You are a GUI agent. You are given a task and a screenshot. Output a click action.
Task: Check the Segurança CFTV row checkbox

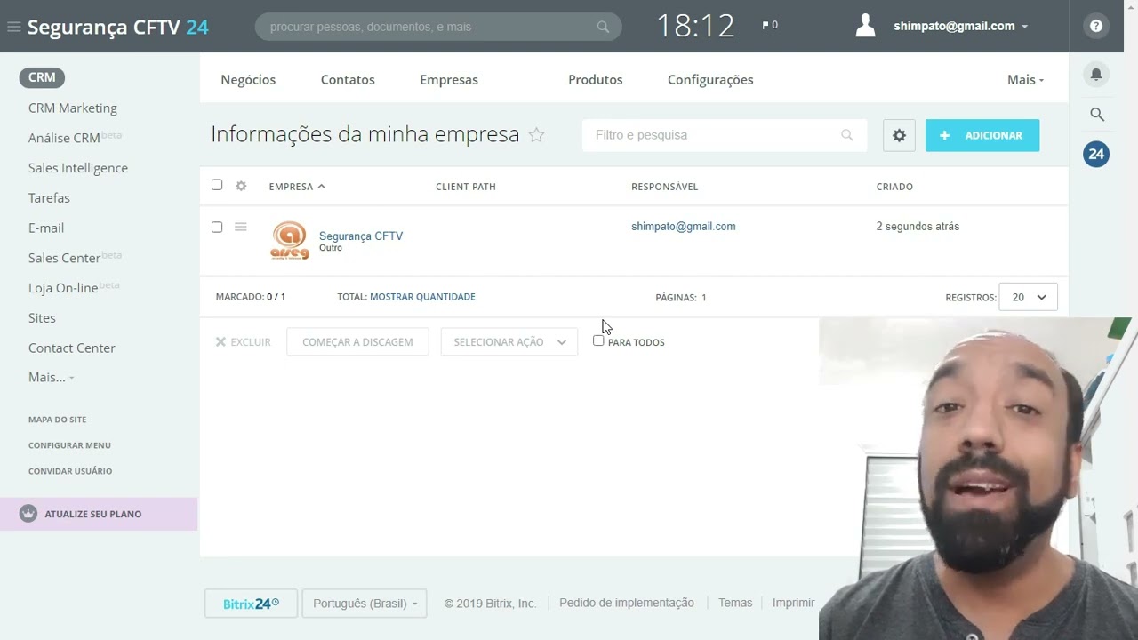click(217, 227)
